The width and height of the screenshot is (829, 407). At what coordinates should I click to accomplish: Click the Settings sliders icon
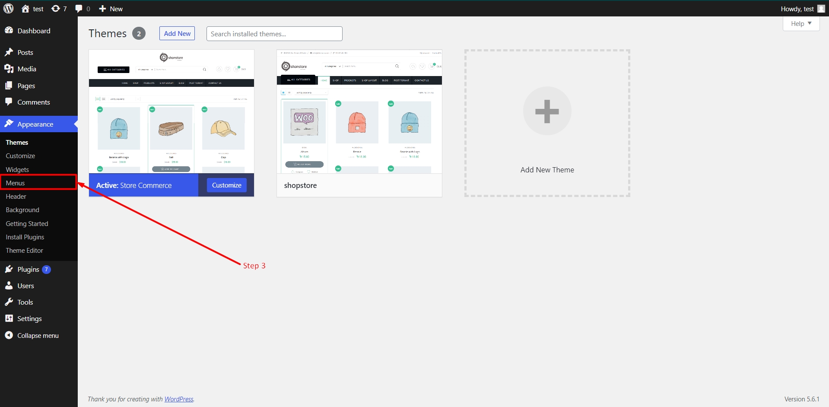pos(9,318)
